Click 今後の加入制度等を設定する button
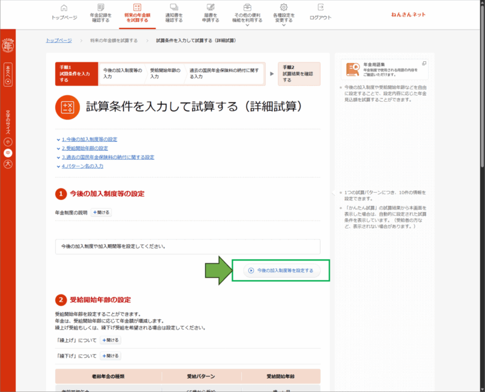This screenshot has height=392, width=485. tap(281, 271)
